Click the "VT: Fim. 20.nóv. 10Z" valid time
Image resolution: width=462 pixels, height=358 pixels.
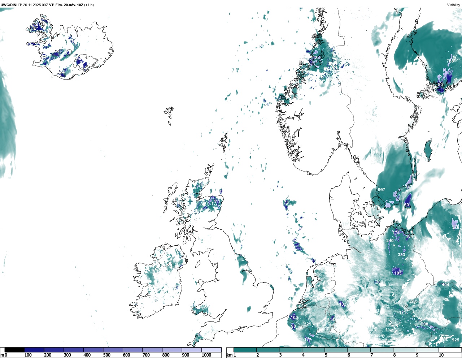point(66,5)
